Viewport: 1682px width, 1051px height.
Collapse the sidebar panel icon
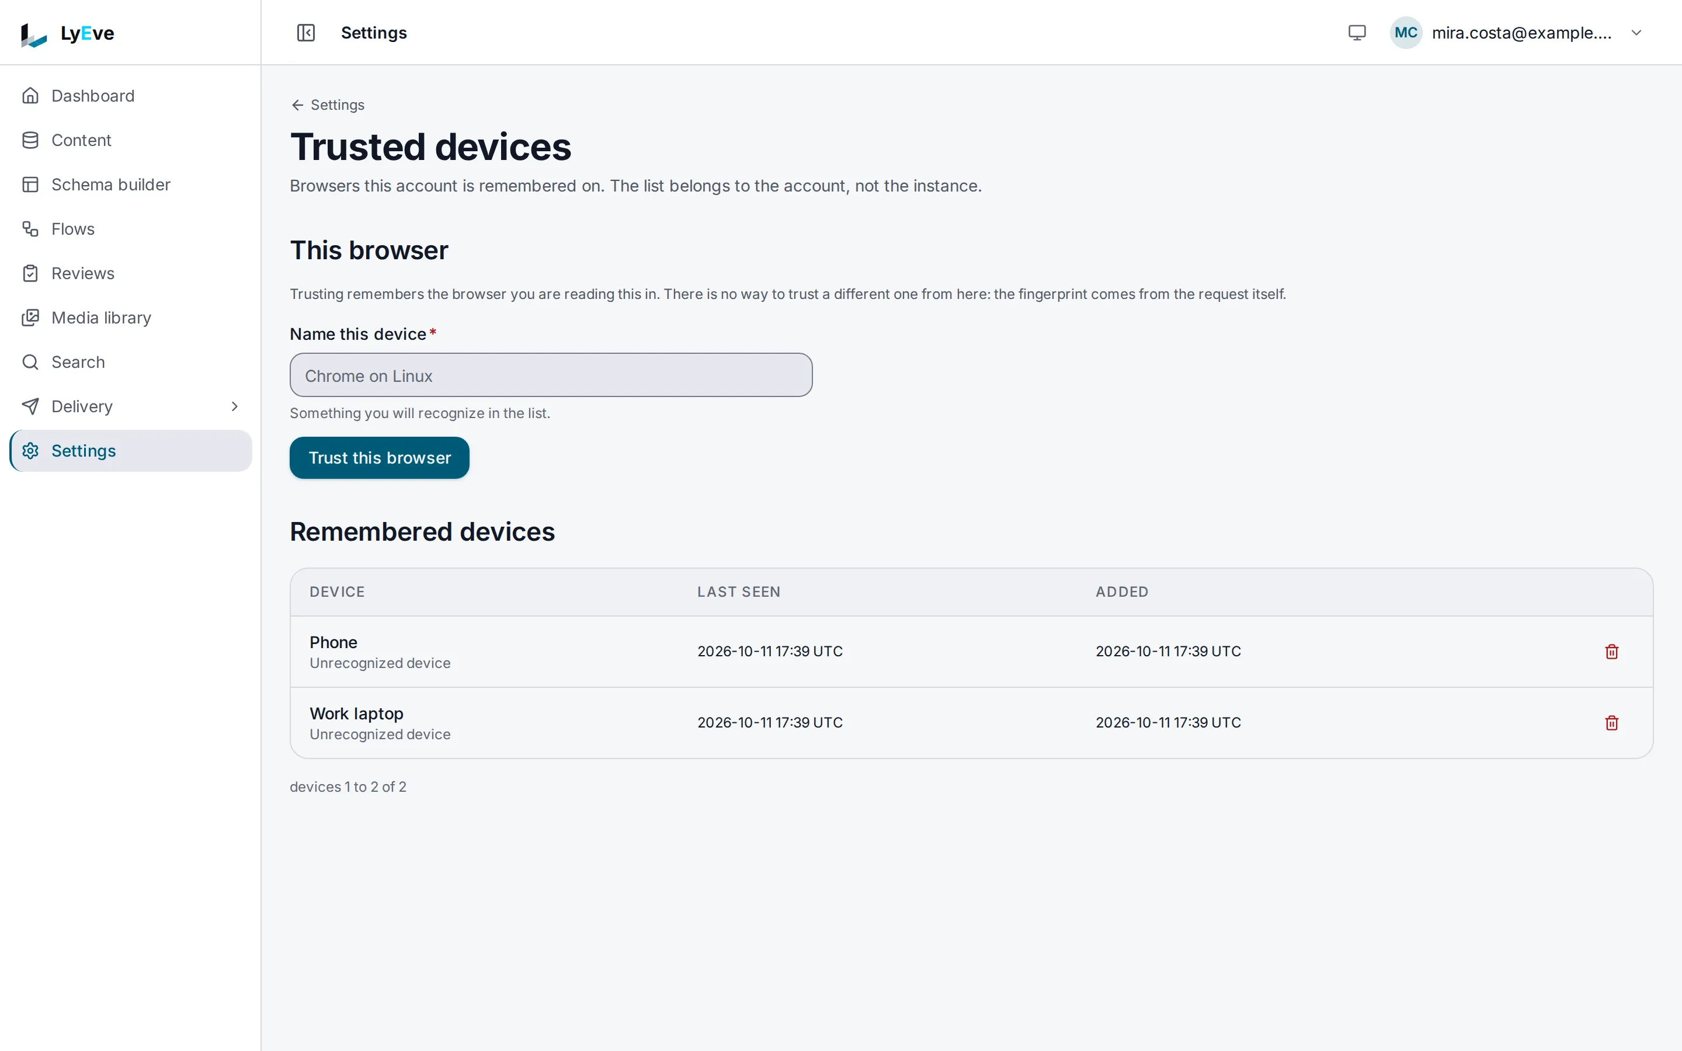(x=306, y=33)
